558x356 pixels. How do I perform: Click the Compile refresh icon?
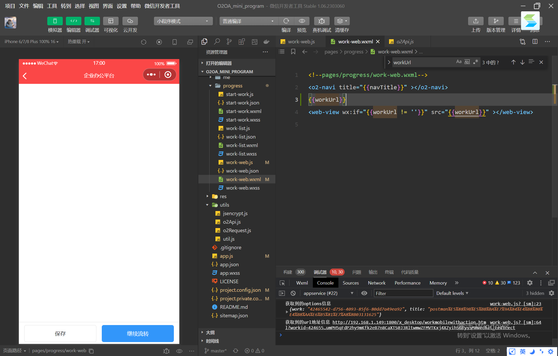(286, 21)
